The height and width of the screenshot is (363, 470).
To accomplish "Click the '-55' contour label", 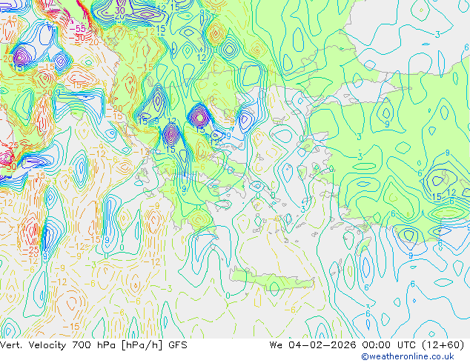I will tap(77, 29).
